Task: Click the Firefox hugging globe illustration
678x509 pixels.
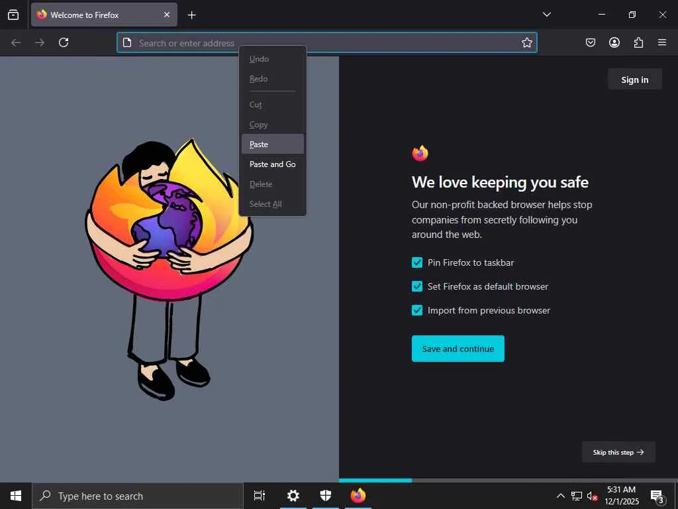Action: coord(169,268)
